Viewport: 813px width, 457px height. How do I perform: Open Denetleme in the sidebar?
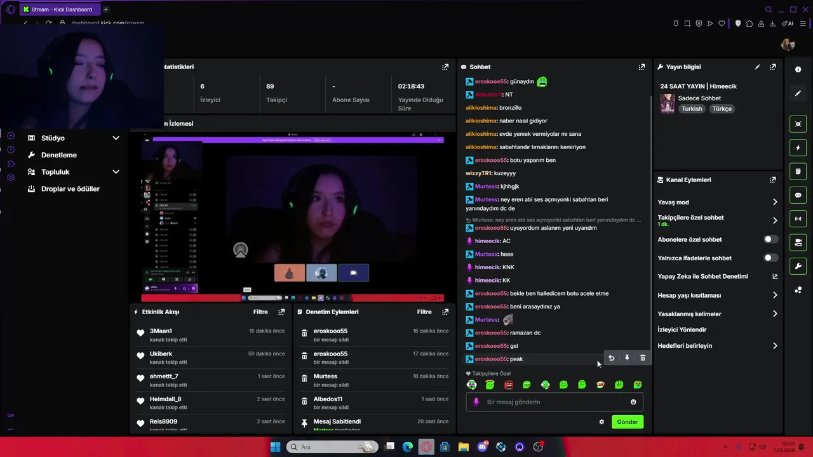[x=58, y=155]
